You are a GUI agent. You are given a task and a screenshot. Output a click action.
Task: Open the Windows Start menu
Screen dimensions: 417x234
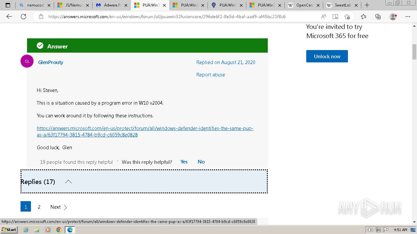[x=9, y=229]
